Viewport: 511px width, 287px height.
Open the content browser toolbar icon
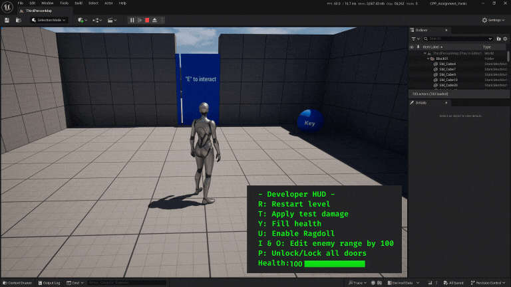pos(19,20)
